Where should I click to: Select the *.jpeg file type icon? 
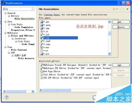[41, 25]
